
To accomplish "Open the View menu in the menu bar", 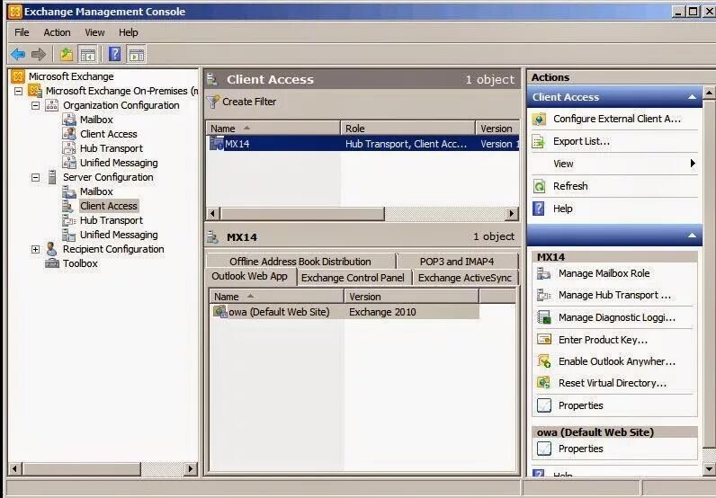I will click(x=94, y=32).
